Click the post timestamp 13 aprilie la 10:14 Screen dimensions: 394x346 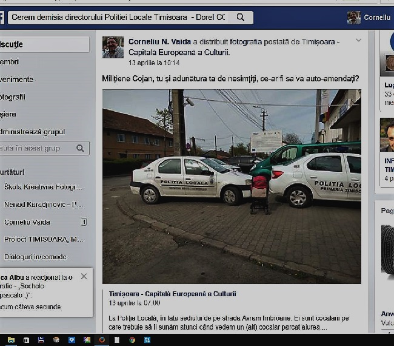coord(154,63)
